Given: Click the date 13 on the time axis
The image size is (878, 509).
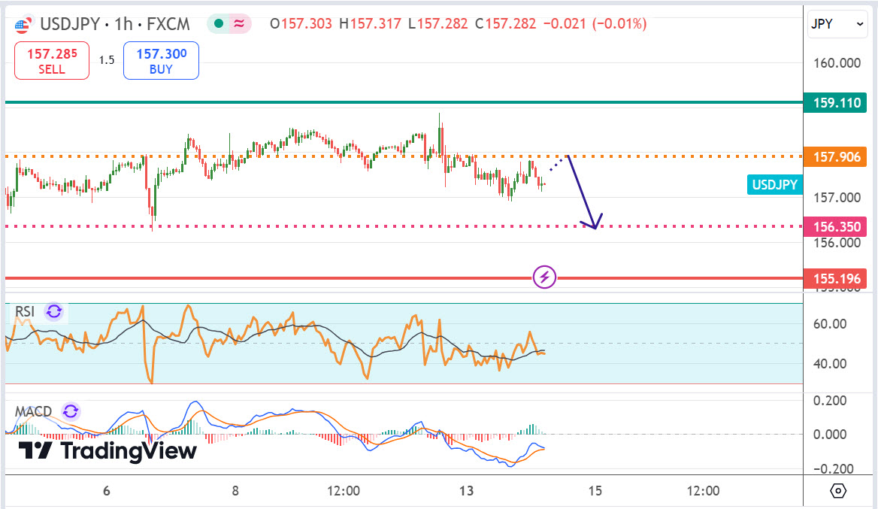Looking at the screenshot, I should 467,491.
